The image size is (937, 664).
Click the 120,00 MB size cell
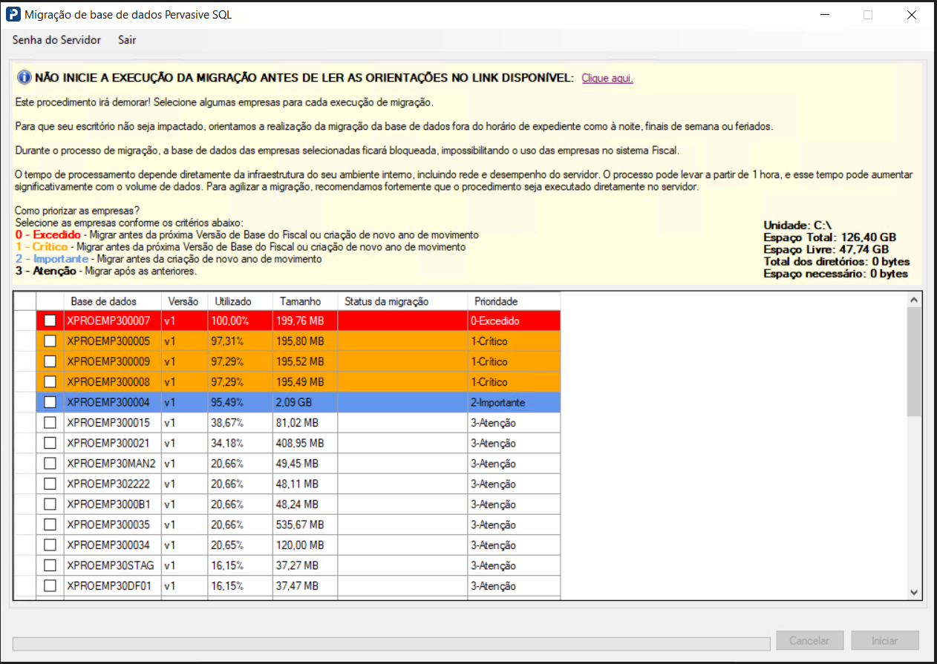pos(304,545)
